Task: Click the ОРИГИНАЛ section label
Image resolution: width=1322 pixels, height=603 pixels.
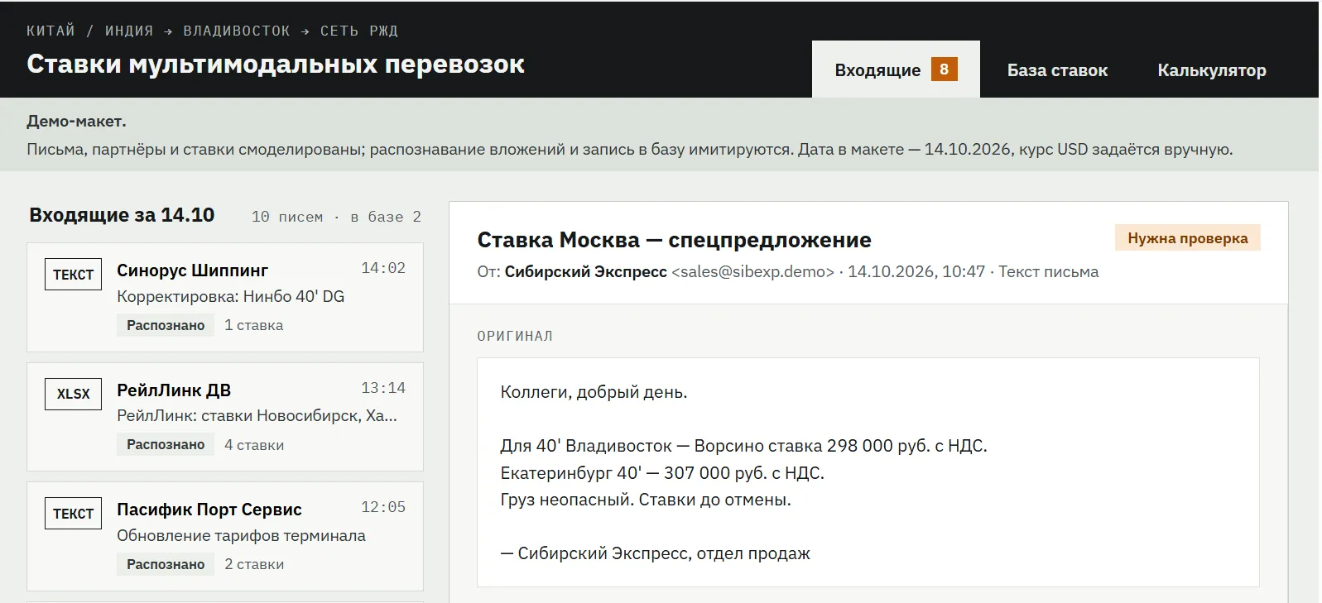Action: (515, 337)
